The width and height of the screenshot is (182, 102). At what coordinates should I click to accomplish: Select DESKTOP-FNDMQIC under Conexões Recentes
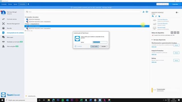click(34, 20)
